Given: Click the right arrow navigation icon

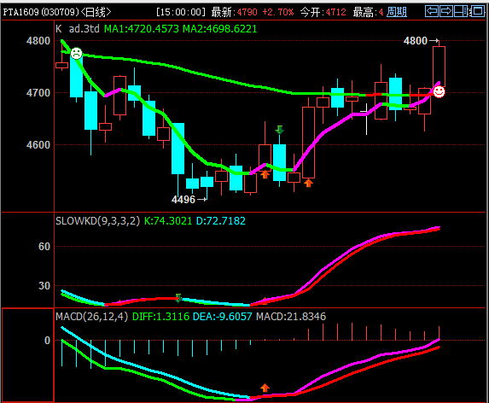Looking at the screenshot, I should tap(446, 12).
